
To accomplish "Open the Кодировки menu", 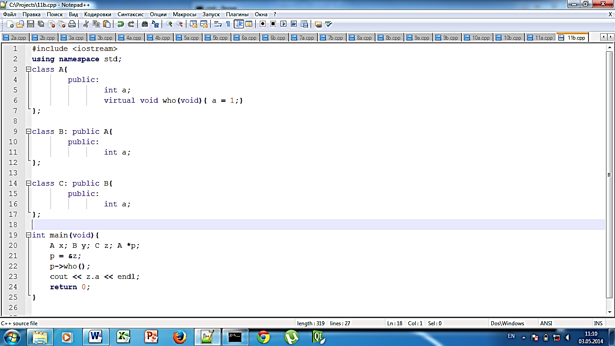I will 98,14.
